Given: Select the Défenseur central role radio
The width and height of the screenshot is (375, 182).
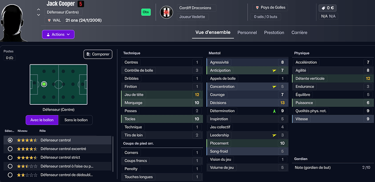Looking at the screenshot, I should pyautogui.click(x=10, y=140).
